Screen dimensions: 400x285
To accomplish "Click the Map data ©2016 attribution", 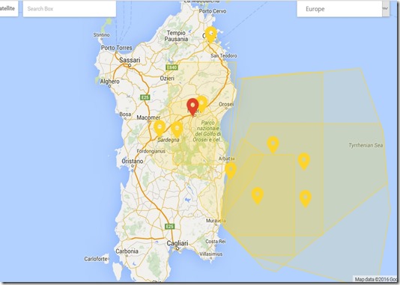I will tap(376, 280).
